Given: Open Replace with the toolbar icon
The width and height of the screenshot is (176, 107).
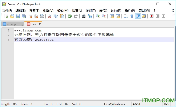Looking at the screenshot, I should [x=90, y=16].
